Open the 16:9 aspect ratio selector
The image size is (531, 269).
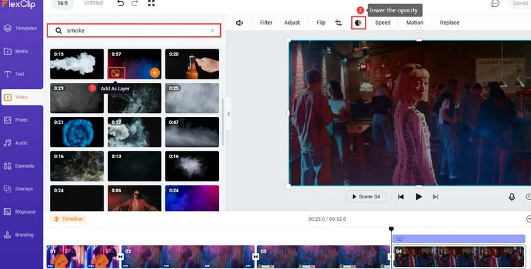(62, 3)
